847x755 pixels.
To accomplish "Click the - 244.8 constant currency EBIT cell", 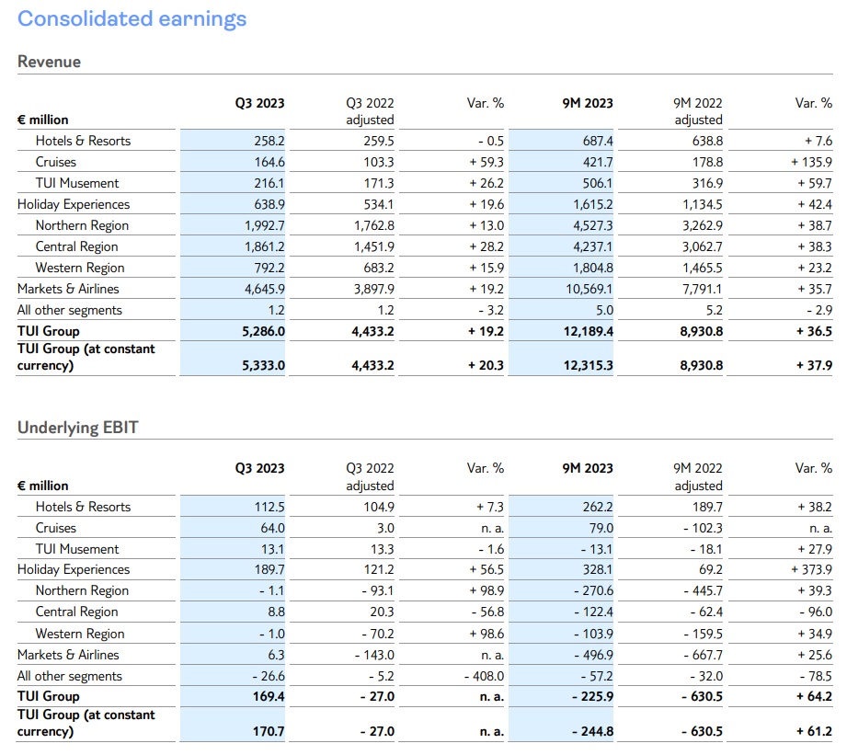I will tap(592, 731).
